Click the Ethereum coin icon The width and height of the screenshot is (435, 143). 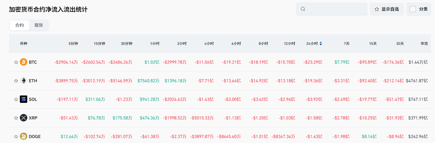(23, 81)
